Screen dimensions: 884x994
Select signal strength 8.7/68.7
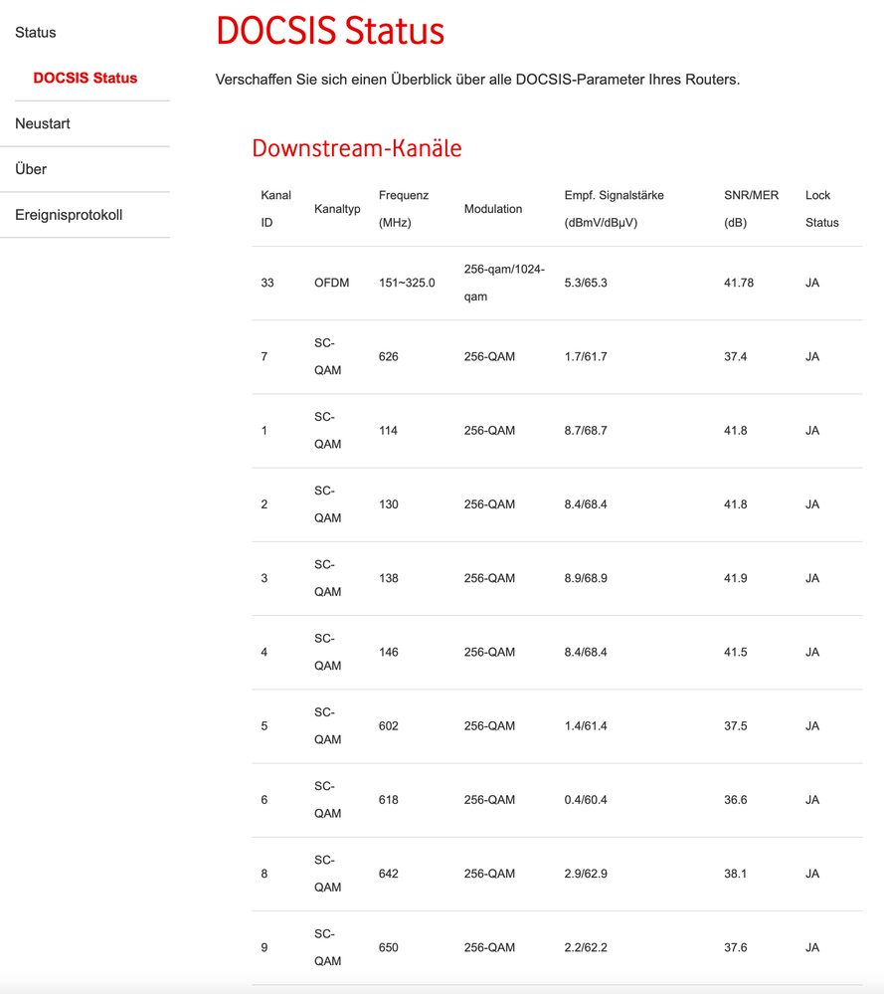(586, 431)
